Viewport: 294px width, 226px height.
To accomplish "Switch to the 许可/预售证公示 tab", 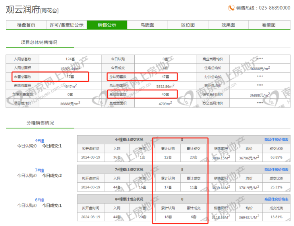I will (66, 25).
